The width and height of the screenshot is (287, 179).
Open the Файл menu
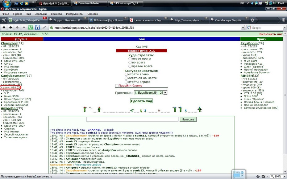pos(6,14)
